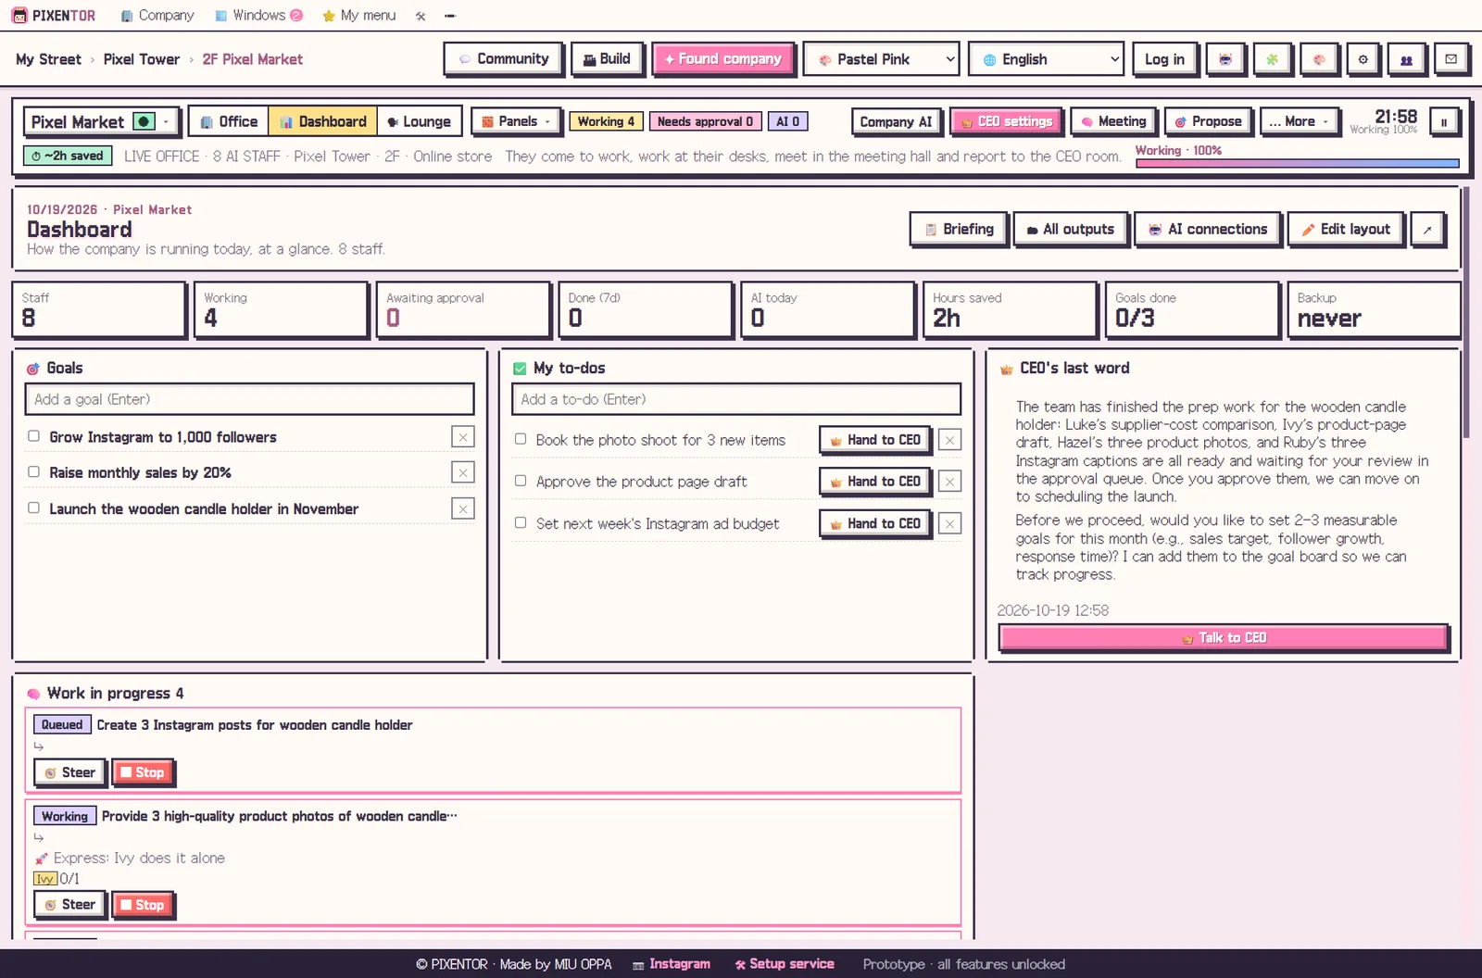
Task: Open the paint palette theme icon
Action: (x=1318, y=59)
